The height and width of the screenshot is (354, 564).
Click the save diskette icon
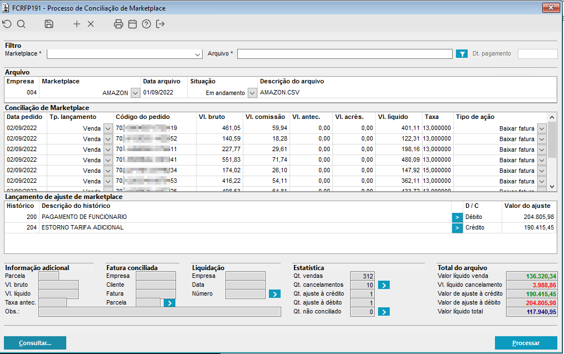(x=49, y=24)
